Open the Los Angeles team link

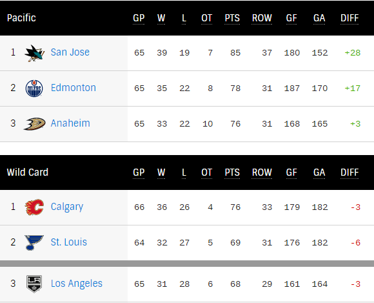point(77,284)
